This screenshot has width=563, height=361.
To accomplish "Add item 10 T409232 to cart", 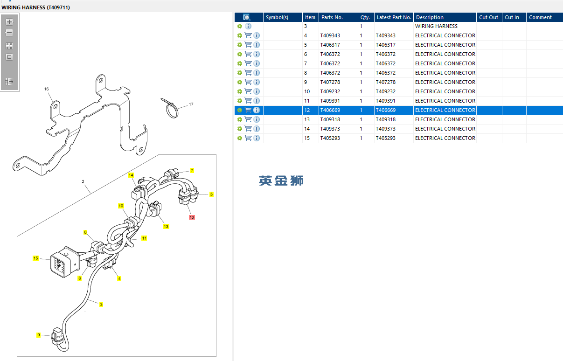I will click(x=248, y=91).
